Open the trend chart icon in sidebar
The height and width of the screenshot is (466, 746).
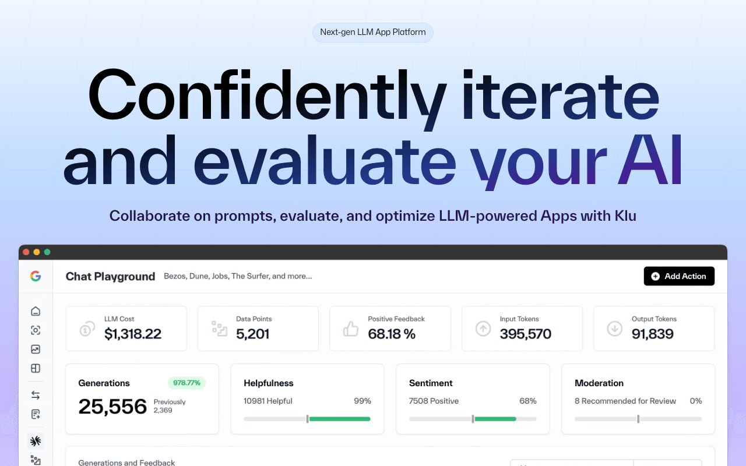(x=36, y=349)
